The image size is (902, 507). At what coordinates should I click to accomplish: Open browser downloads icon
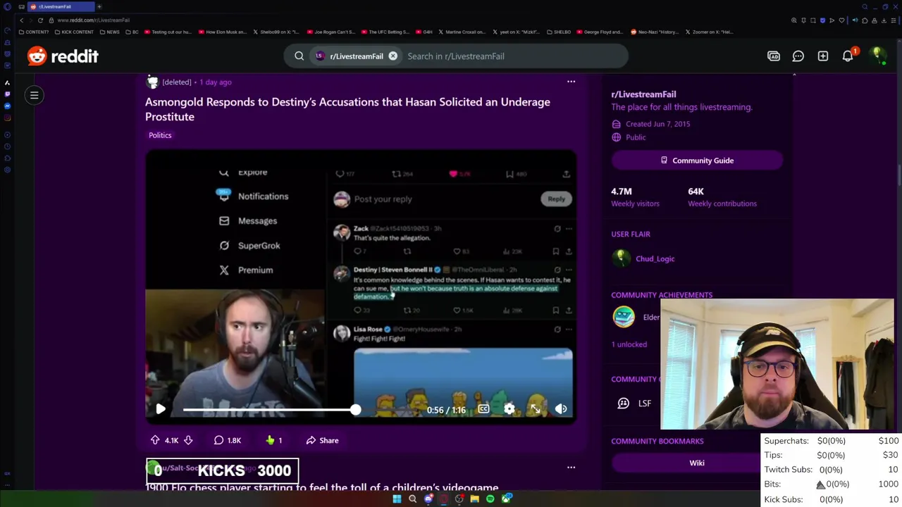[884, 20]
